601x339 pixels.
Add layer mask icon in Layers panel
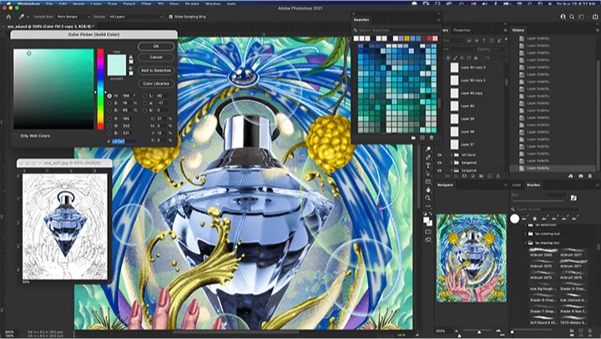click(x=464, y=176)
